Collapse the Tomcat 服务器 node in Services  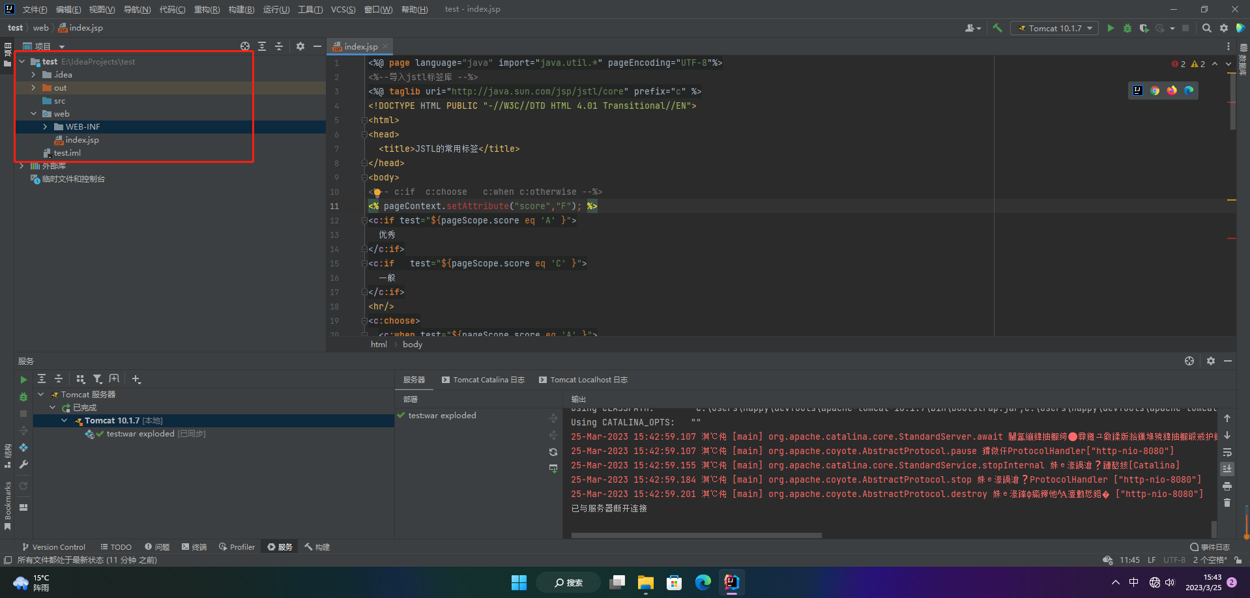point(41,395)
